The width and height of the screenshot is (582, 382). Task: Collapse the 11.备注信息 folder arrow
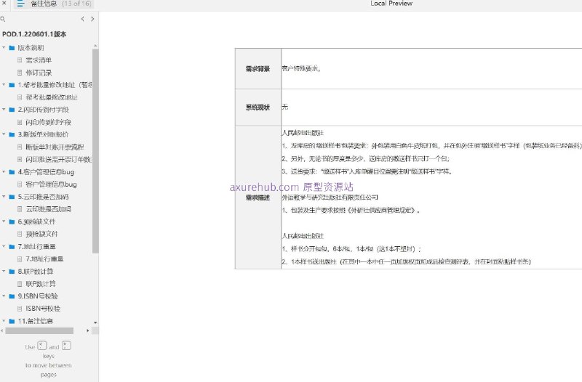coord(4,320)
